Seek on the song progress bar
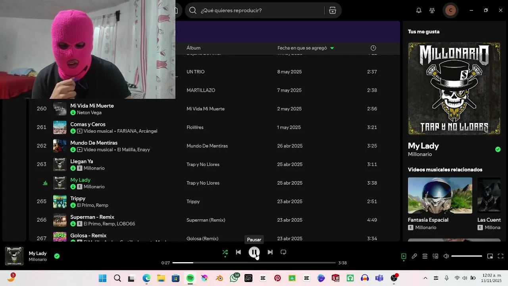This screenshot has height=286, width=508. [254, 263]
